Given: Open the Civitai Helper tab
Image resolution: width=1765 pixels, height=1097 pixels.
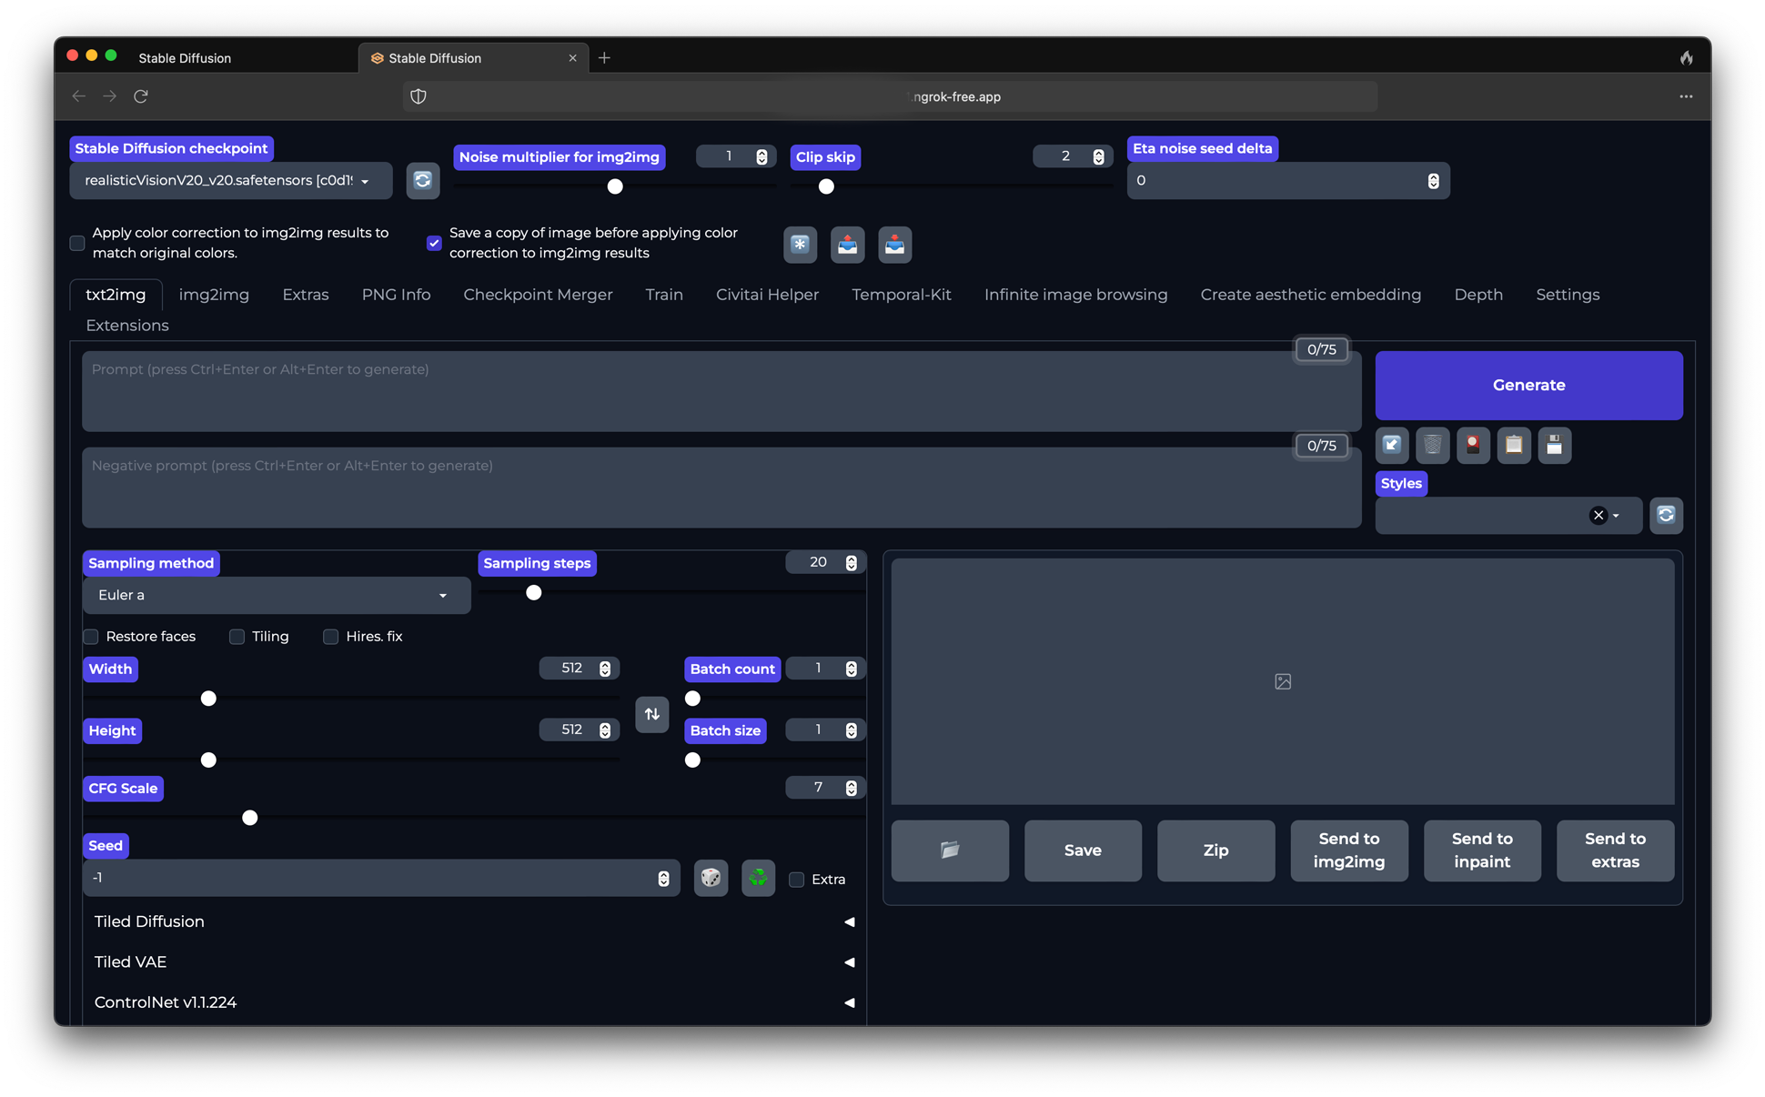Looking at the screenshot, I should tap(767, 295).
